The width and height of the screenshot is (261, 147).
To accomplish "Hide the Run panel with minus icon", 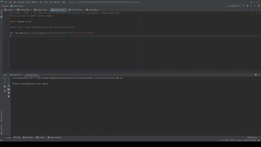I will tap(259, 75).
